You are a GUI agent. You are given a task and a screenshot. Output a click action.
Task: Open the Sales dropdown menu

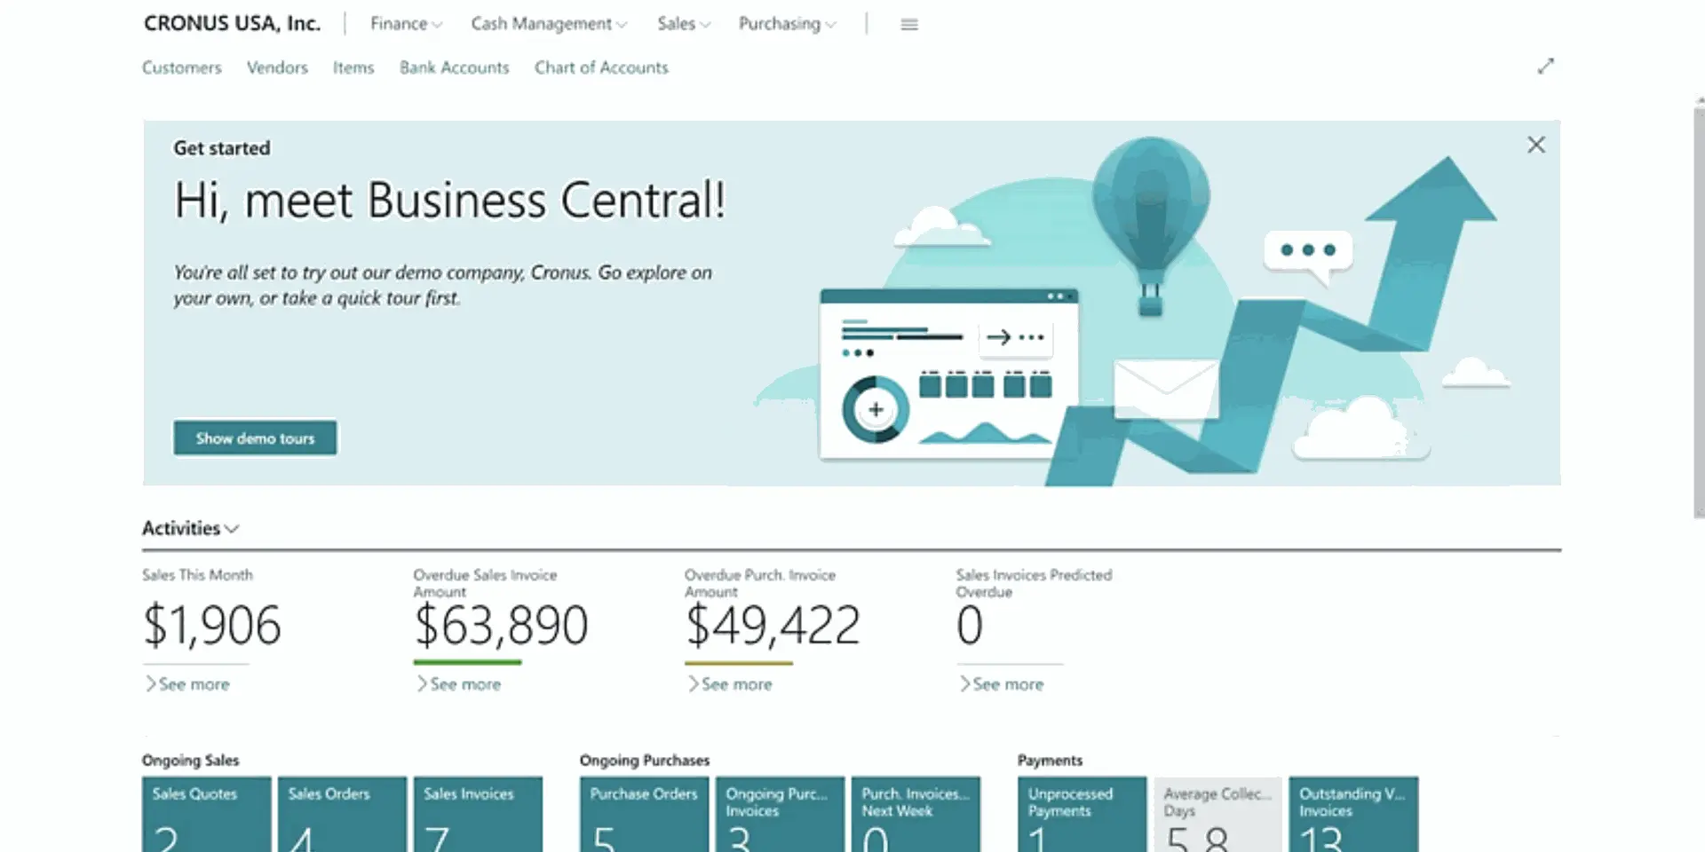pyautogui.click(x=684, y=24)
